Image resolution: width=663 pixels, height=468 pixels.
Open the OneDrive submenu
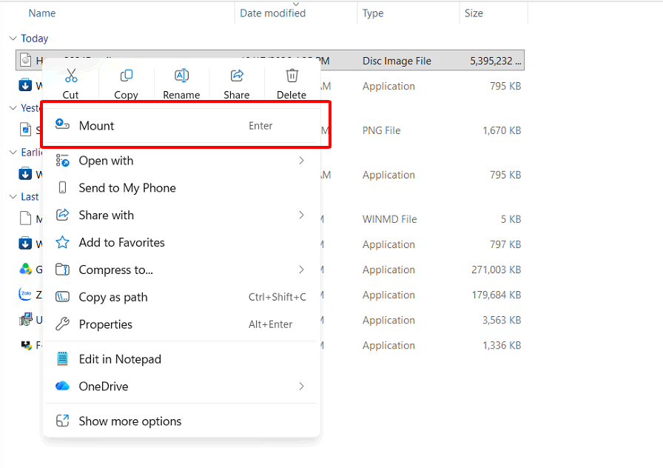tap(181, 387)
